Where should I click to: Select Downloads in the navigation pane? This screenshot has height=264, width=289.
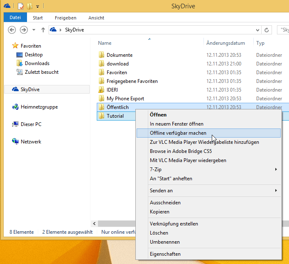click(37, 63)
